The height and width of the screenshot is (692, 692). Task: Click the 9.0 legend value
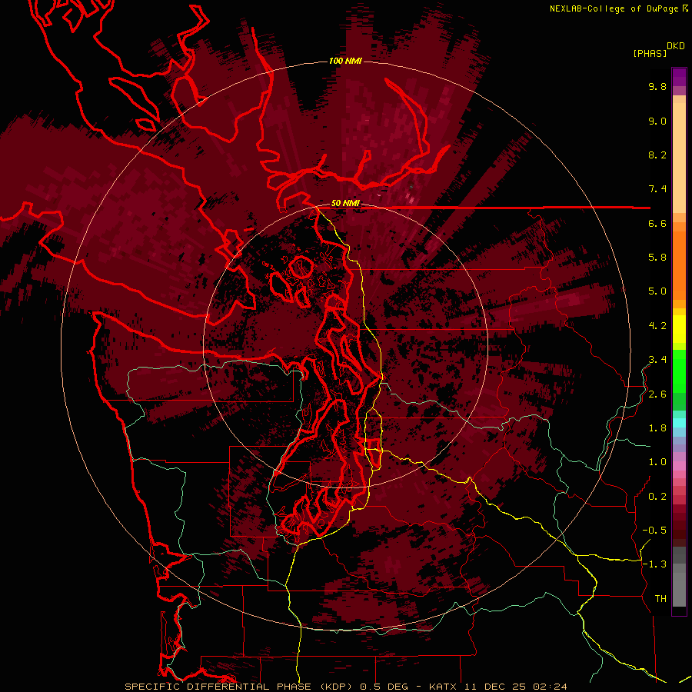click(x=657, y=121)
